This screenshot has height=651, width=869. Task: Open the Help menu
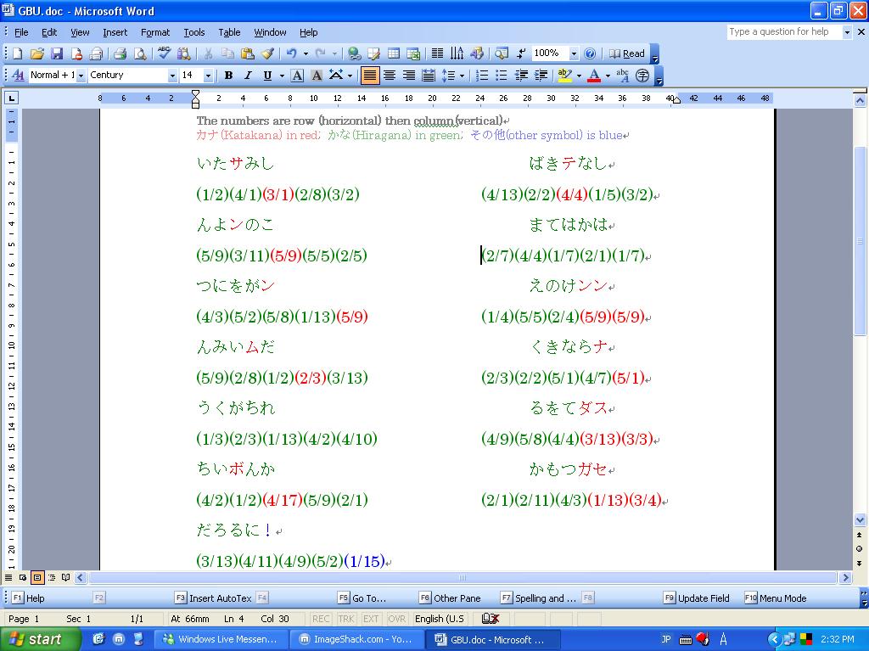(308, 32)
